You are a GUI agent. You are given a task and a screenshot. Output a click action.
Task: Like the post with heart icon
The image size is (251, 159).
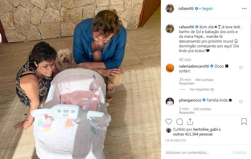169,121
